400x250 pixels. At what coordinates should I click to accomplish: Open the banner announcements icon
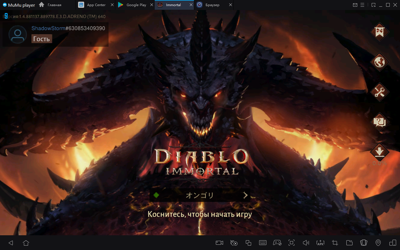[379, 32]
